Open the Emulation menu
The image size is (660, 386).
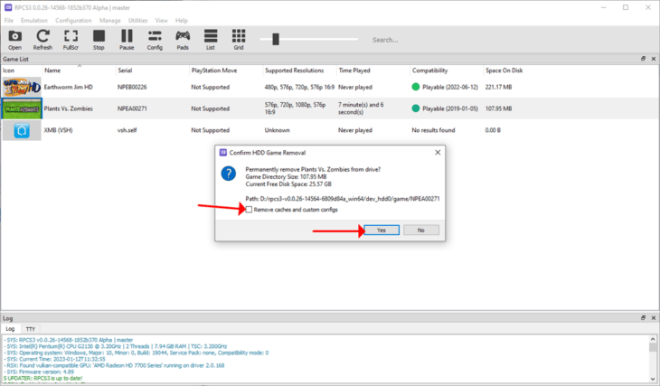click(x=34, y=20)
